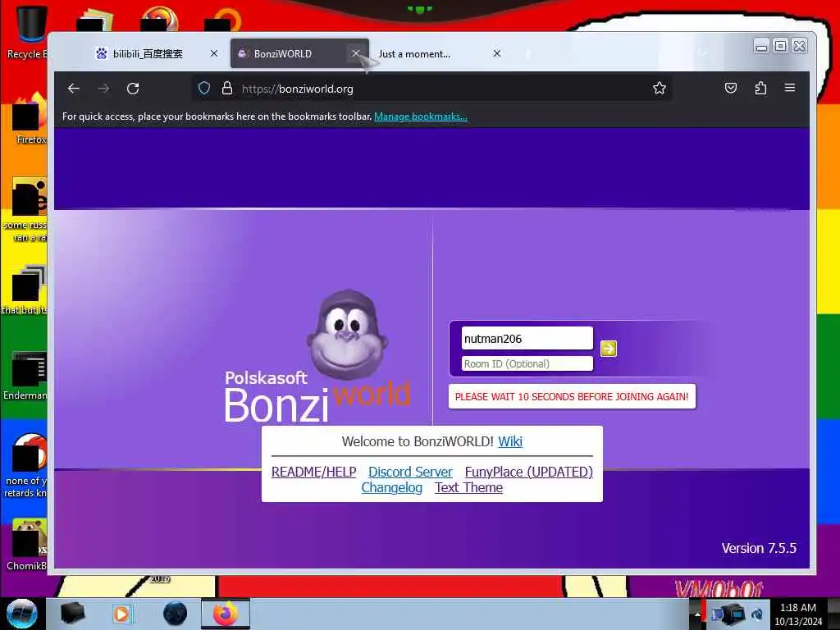This screenshot has width=840, height=630.
Task: Open the dark globe taskbar icon
Action: 176,614
